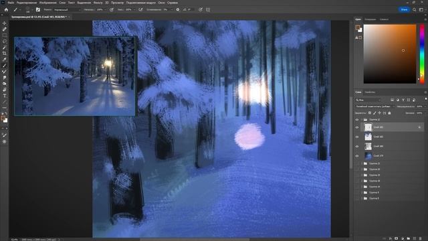Click the lock-all padlock icon in Layers panel
The image size is (428, 241).
pos(389,113)
